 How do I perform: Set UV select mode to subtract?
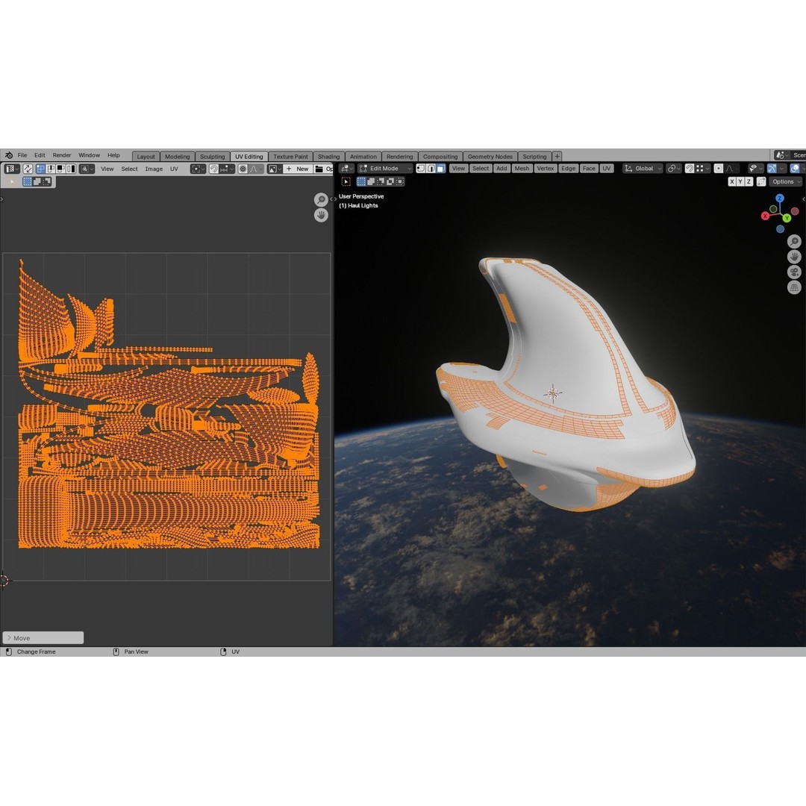(x=46, y=181)
